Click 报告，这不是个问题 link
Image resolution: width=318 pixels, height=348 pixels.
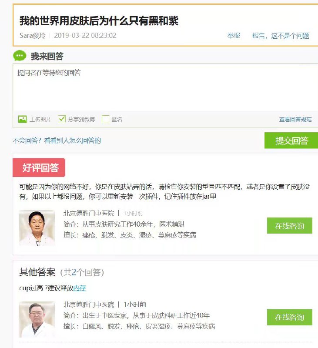tap(281, 36)
